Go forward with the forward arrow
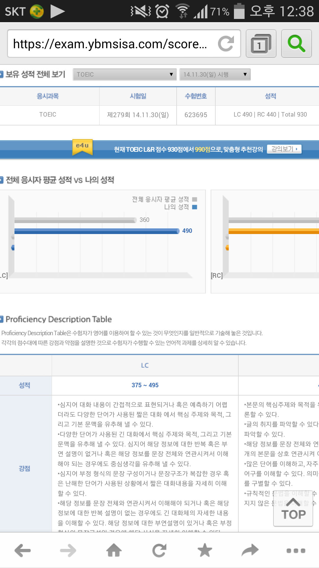 tap(68, 551)
